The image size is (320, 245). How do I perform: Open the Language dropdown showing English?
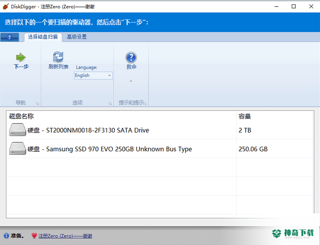click(x=93, y=76)
